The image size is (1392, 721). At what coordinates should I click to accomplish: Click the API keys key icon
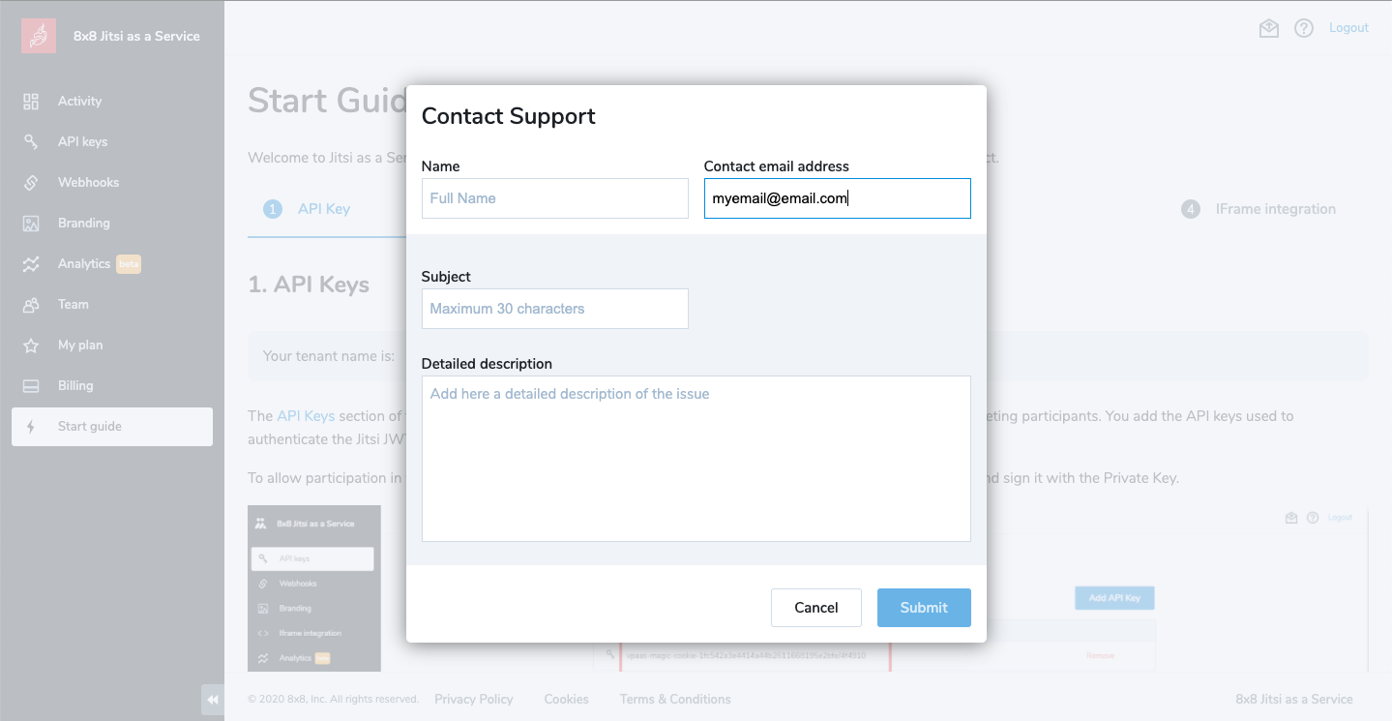31,142
